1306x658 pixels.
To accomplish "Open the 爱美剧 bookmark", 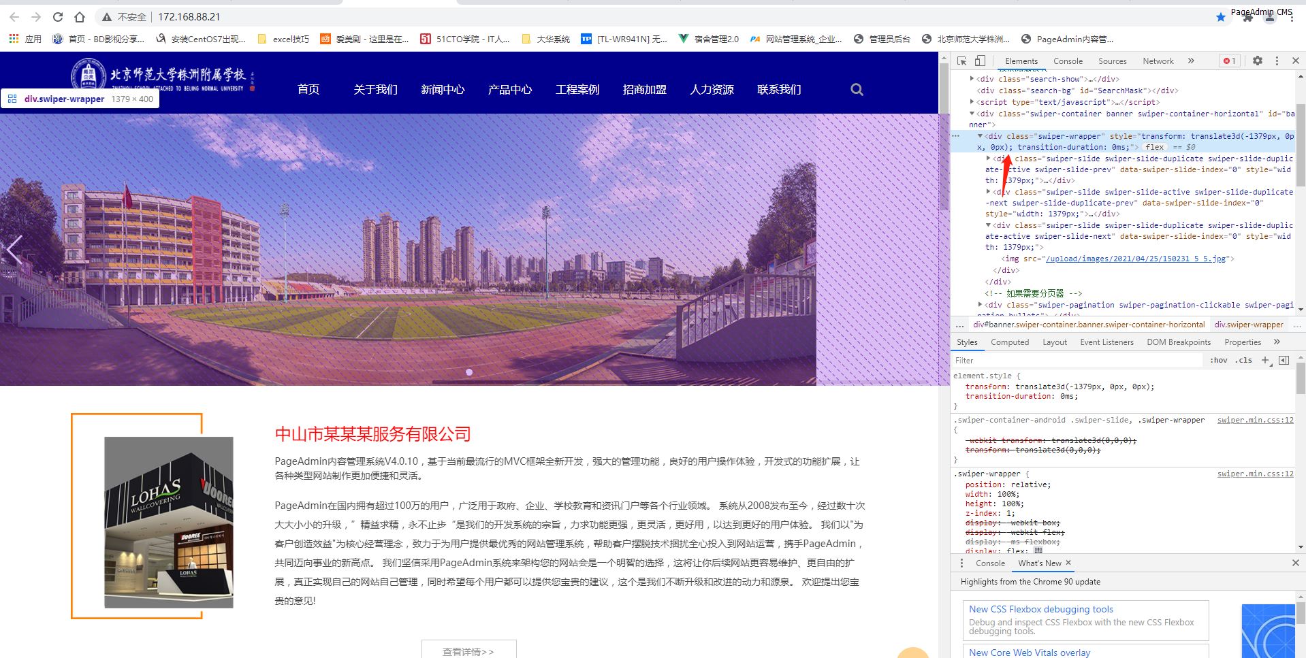I will pyautogui.click(x=365, y=39).
